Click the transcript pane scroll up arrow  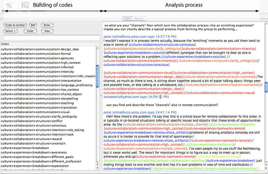tap(266, 164)
